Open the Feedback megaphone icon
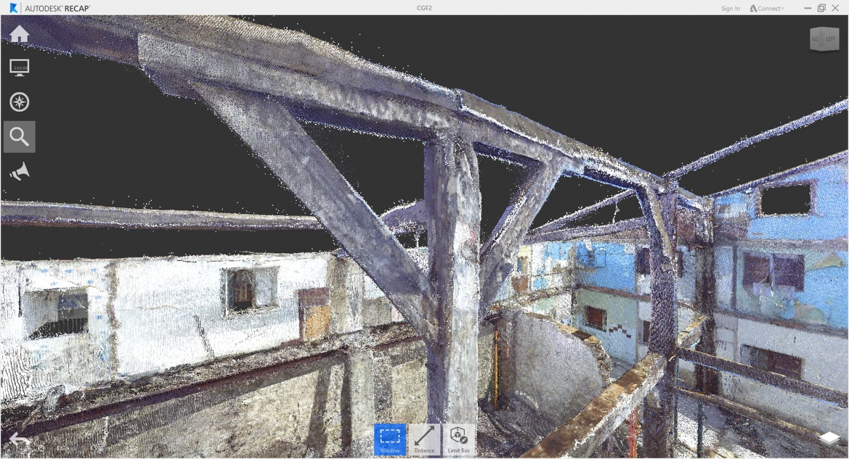The height and width of the screenshot is (459, 849). click(x=20, y=172)
